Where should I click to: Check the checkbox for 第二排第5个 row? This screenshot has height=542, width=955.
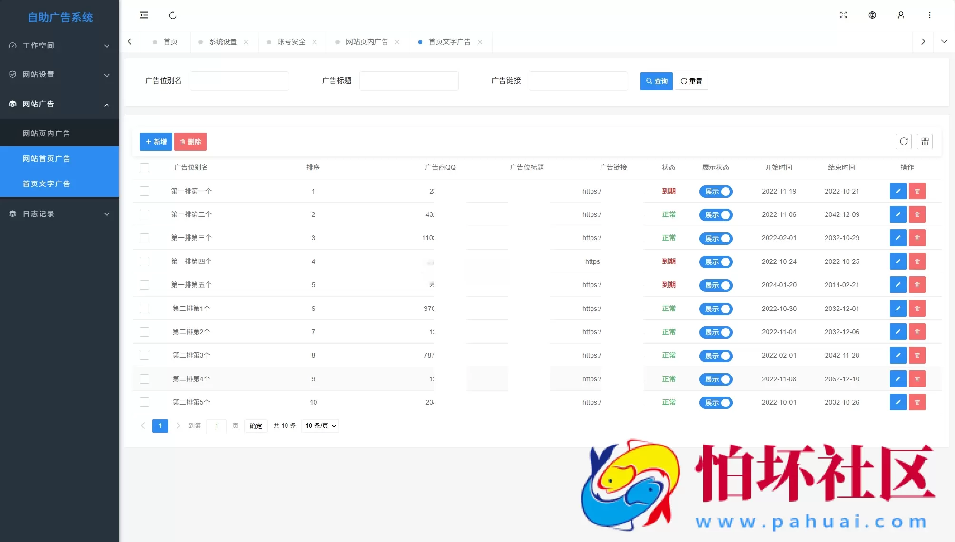click(145, 402)
